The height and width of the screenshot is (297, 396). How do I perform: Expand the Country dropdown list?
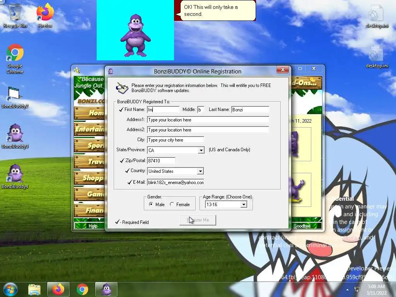[x=200, y=171]
